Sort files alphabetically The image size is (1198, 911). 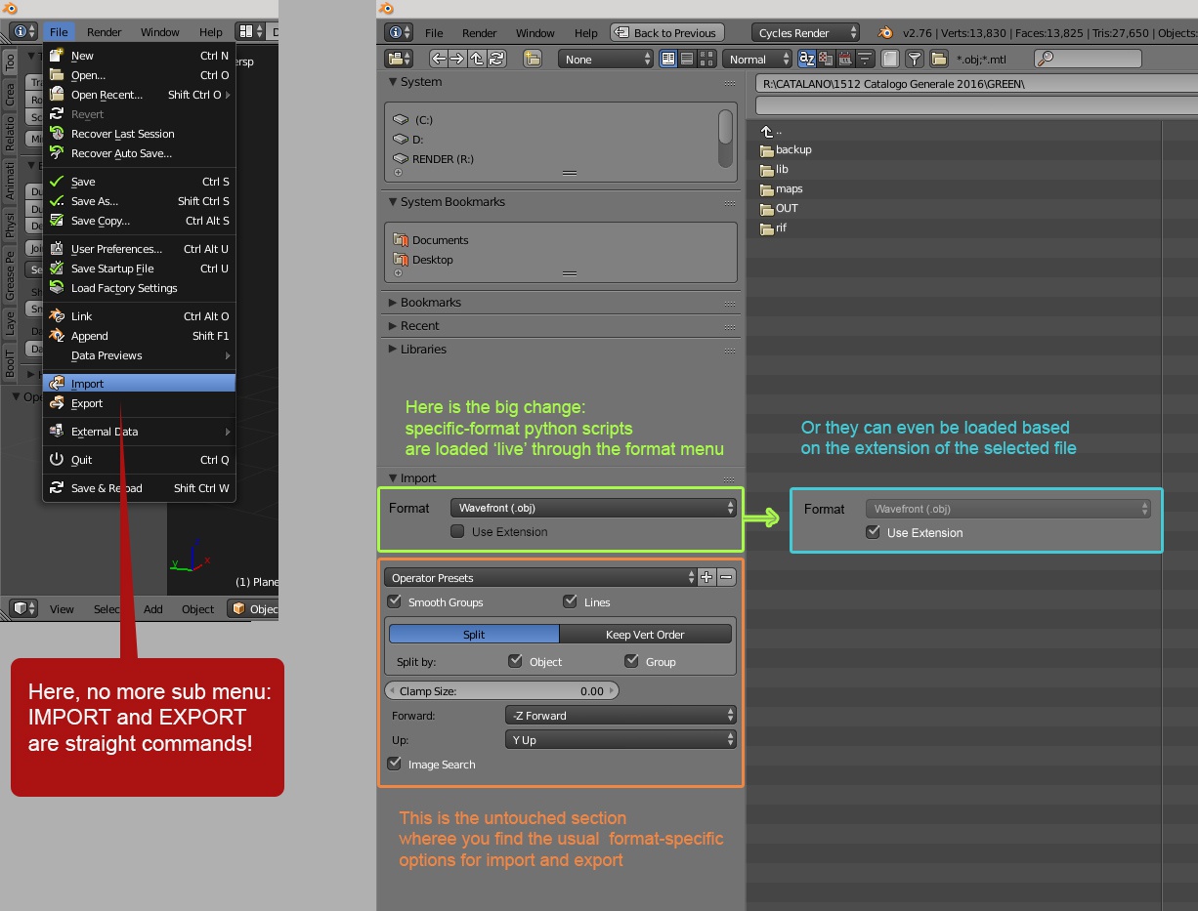tap(807, 59)
